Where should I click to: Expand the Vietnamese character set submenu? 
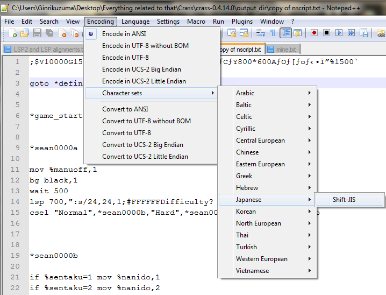tap(267, 271)
